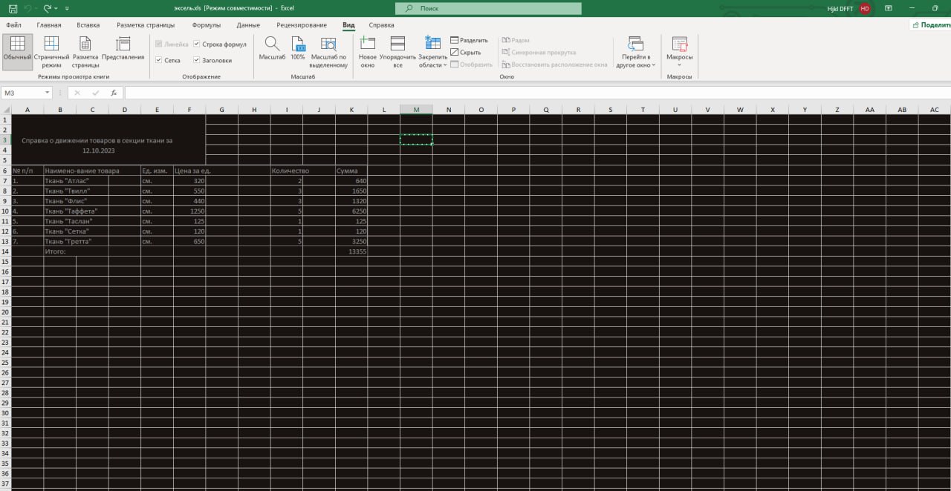Open the Справка tab

[381, 25]
